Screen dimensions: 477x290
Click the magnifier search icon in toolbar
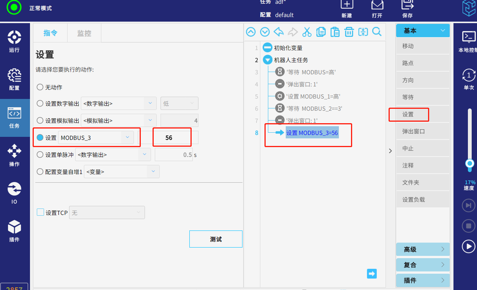pyautogui.click(x=376, y=32)
